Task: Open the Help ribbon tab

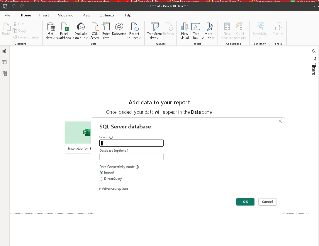Action: click(127, 15)
